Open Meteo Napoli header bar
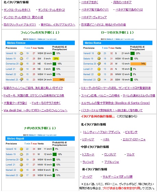 tap(40, 139)
